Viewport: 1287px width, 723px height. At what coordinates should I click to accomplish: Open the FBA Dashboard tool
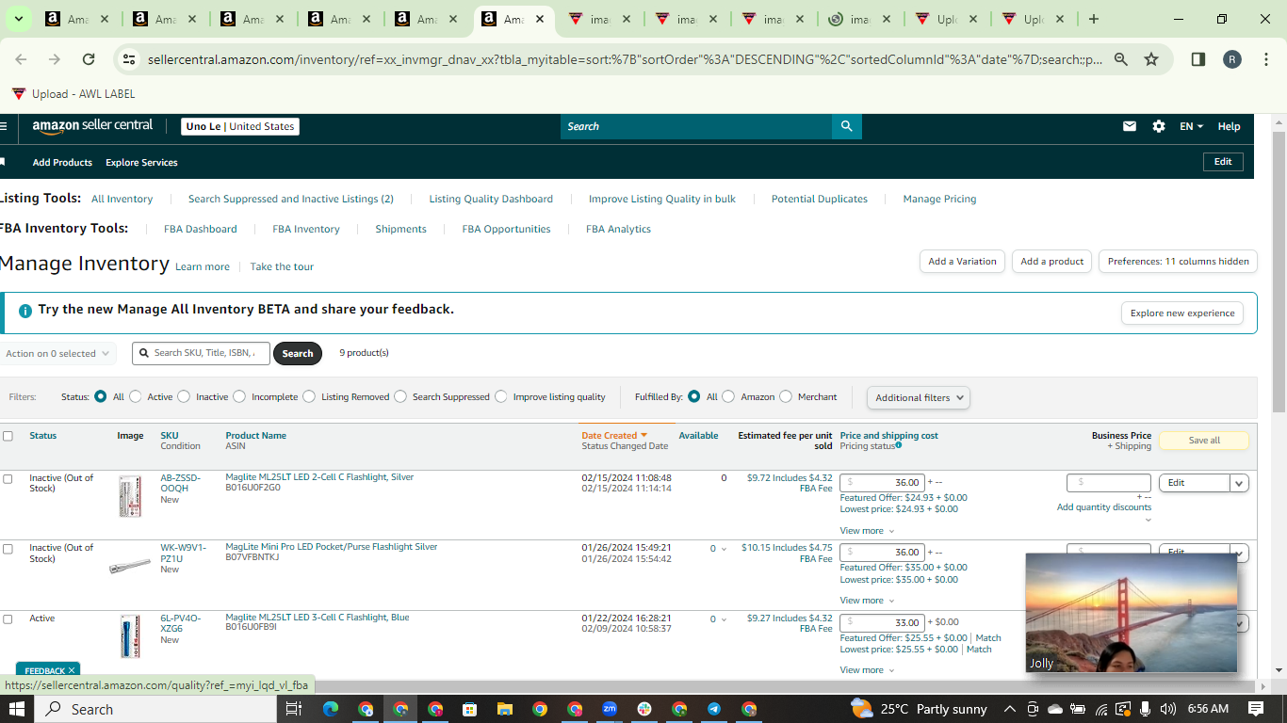pyautogui.click(x=201, y=229)
